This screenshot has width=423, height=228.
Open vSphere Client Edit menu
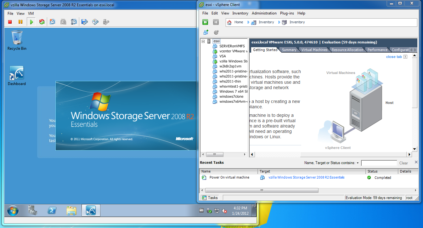(x=215, y=13)
